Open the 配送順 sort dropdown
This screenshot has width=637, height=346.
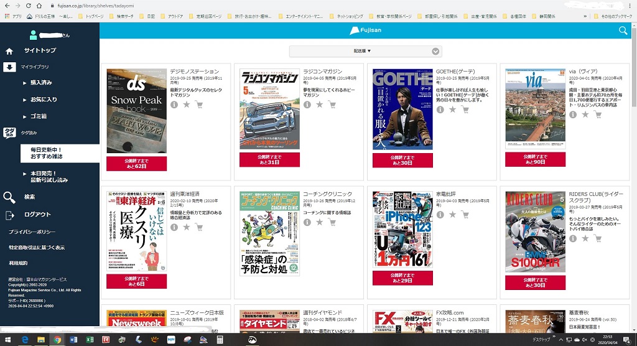click(x=365, y=51)
